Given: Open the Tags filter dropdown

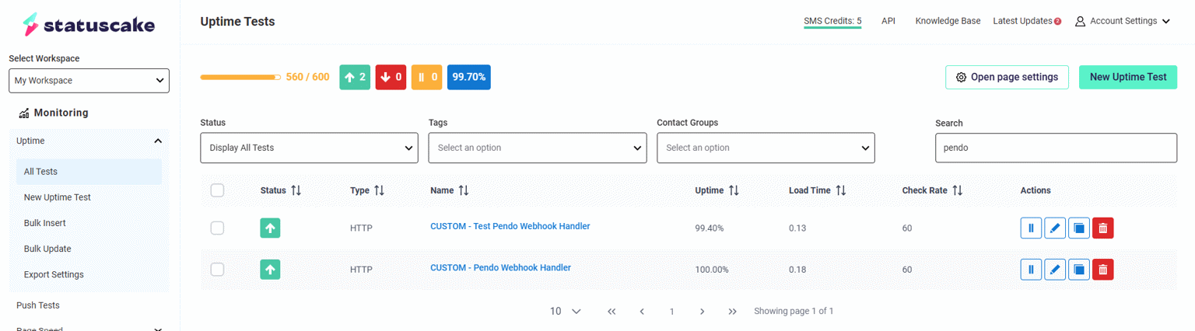Looking at the screenshot, I should pos(537,148).
